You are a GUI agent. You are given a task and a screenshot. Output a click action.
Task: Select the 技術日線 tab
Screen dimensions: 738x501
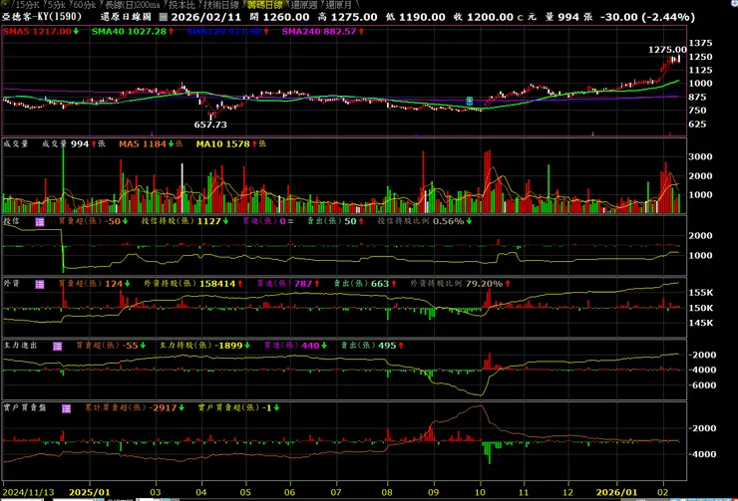[221, 5]
